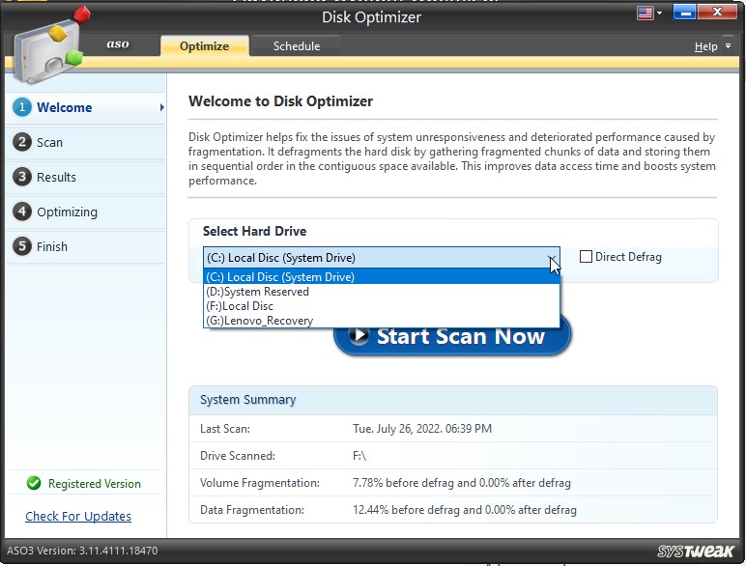Screen dimensions: 746x566
Task: Choose (G:)Lenovo_Recovery from the drive list
Action: click(x=382, y=321)
